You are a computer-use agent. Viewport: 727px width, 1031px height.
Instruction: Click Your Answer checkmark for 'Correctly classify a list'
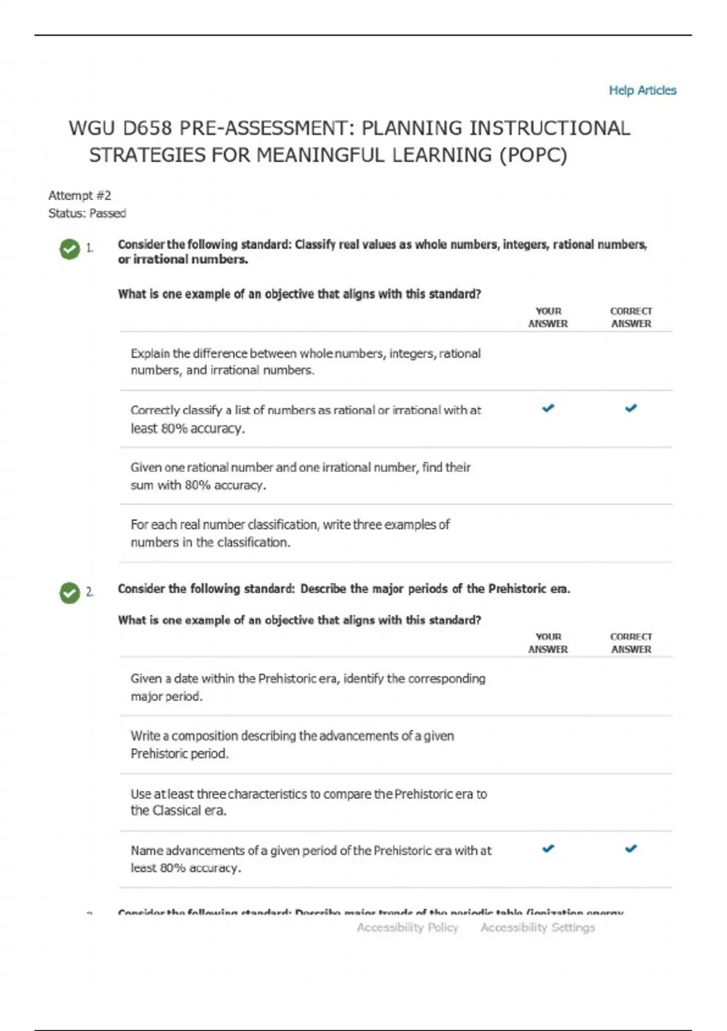(548, 408)
